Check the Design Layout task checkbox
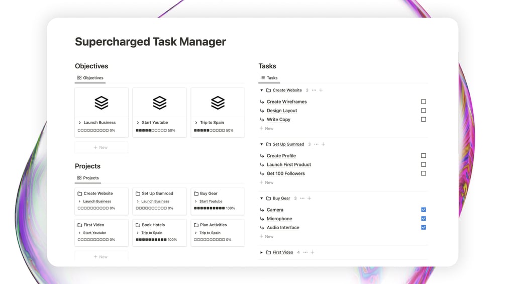Image resolution: width=505 pixels, height=284 pixels. point(424,111)
